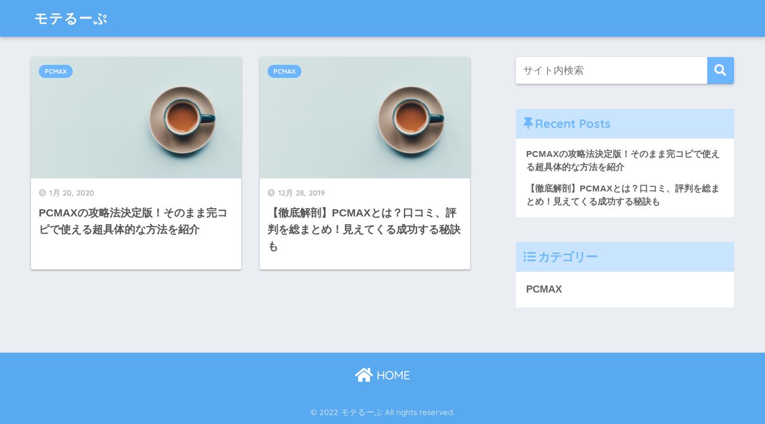Click clock icon next to 1月 20, 2020
Screen dimensions: 765x424
(42, 193)
